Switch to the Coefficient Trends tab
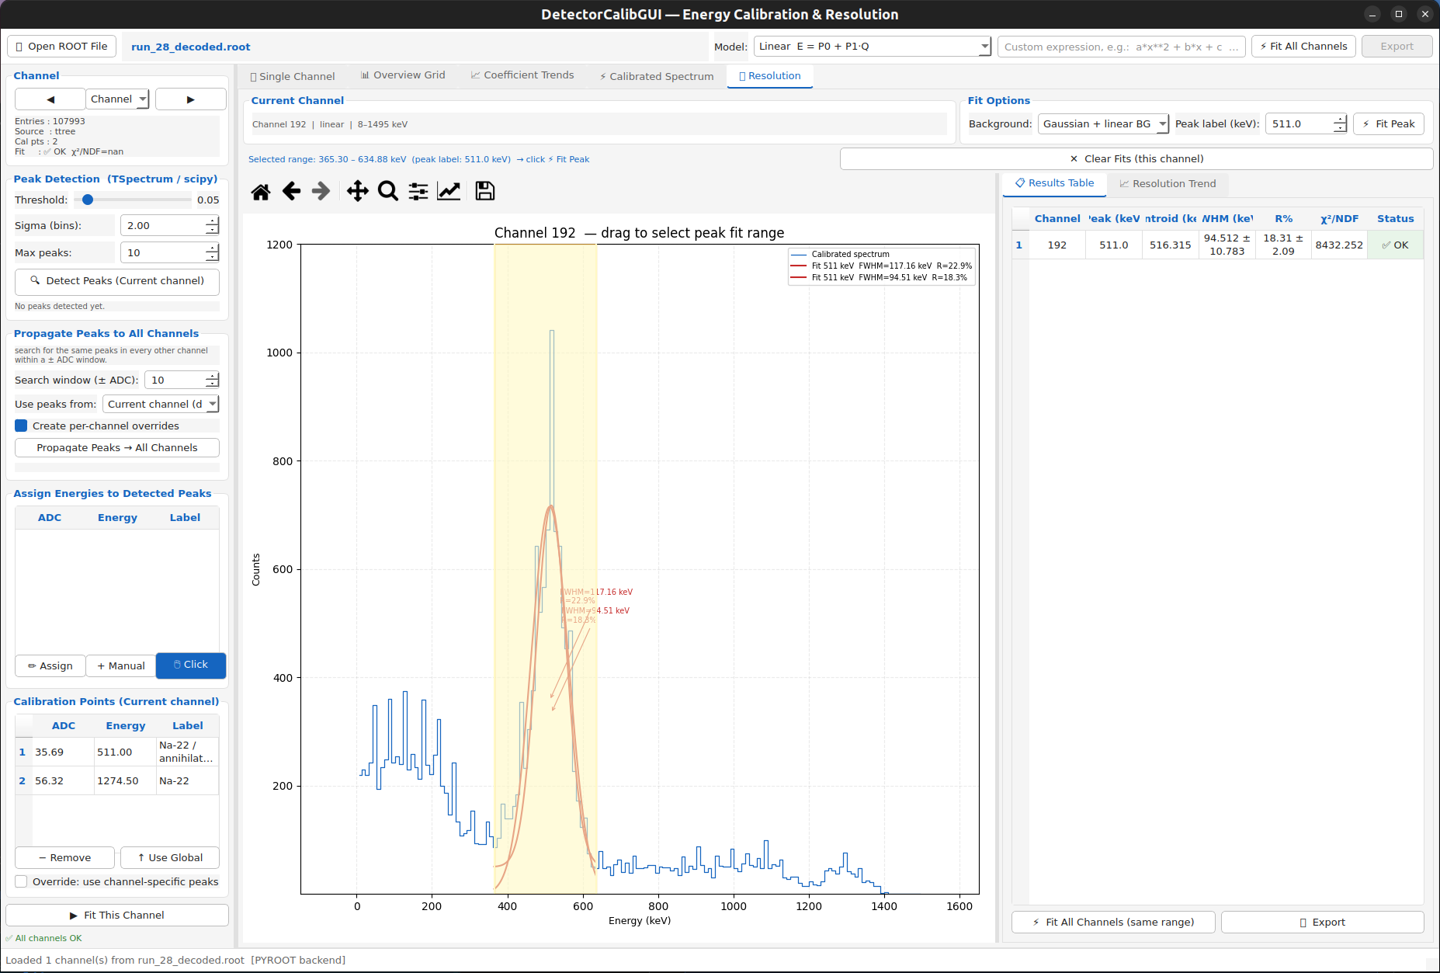The height and width of the screenshot is (973, 1440). [522, 75]
